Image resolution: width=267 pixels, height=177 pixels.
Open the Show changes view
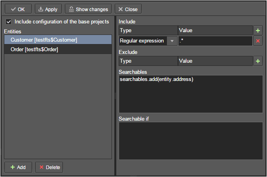pyautogui.click(x=88, y=9)
